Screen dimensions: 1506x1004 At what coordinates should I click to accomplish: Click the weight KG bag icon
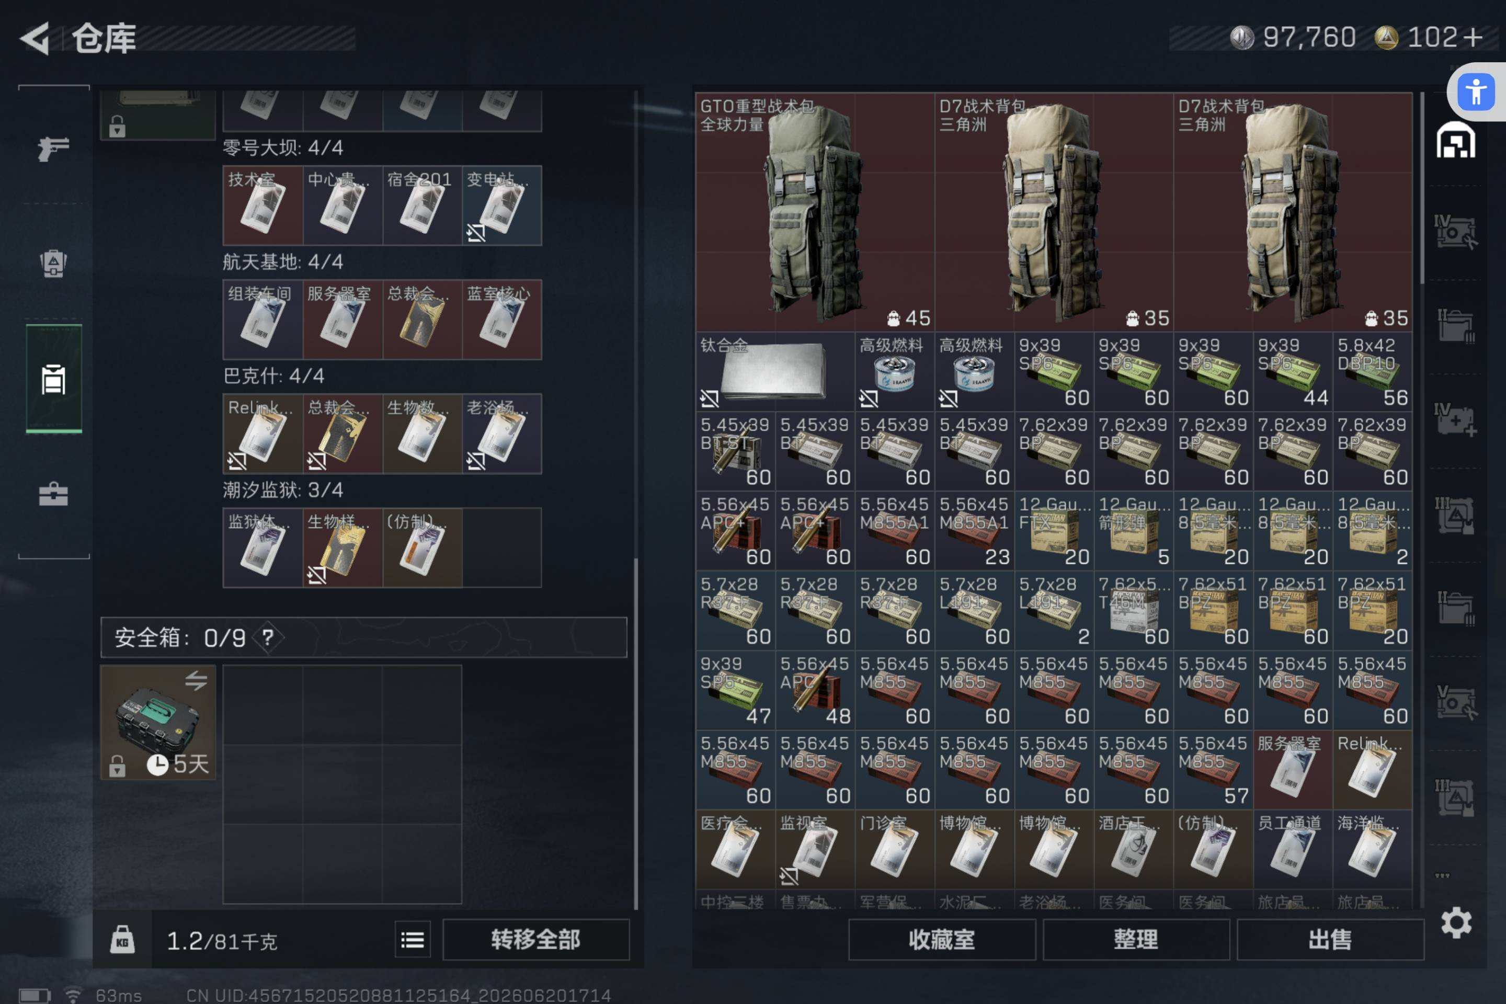click(122, 939)
